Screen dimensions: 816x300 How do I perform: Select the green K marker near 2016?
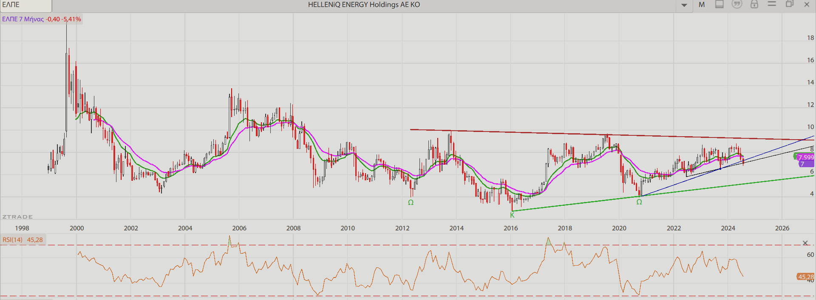click(512, 215)
